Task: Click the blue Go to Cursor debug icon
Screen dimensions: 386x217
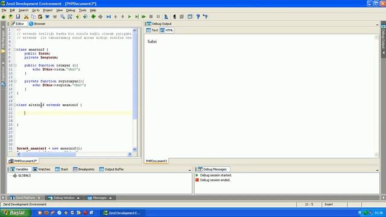Action: pyautogui.click(x=109, y=17)
